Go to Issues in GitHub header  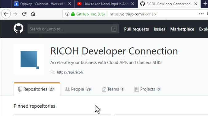click(x=159, y=29)
